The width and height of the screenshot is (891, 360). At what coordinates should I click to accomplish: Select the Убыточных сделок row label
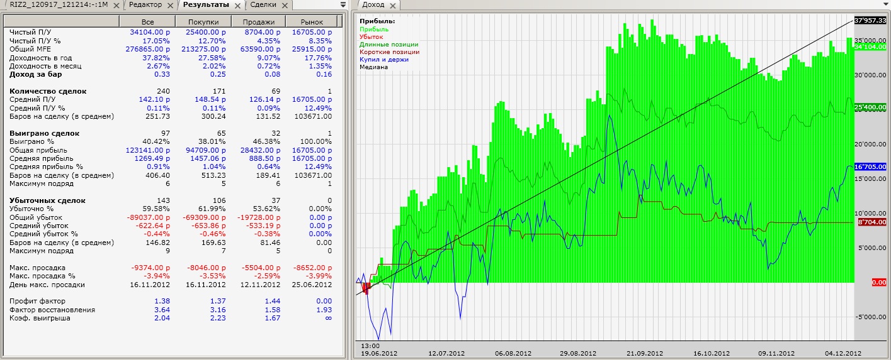(47, 200)
